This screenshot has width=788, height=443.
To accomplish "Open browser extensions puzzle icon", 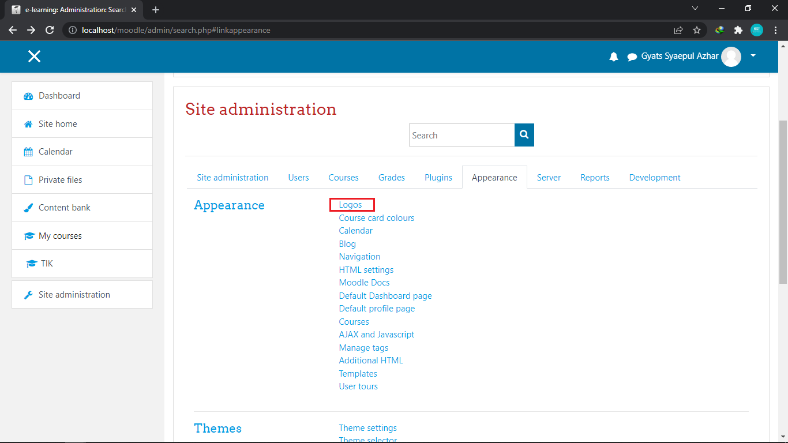I will pyautogui.click(x=738, y=30).
